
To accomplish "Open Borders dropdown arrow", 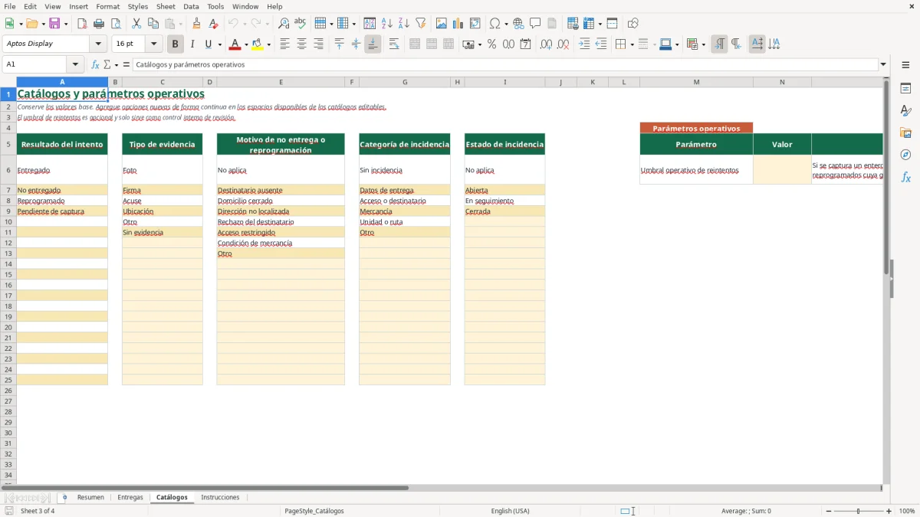I will 632,44.
